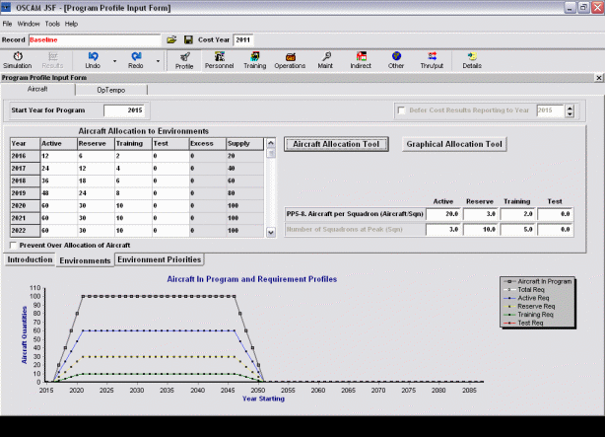Redo the last undone change
Viewport: 605px width, 437px height.
[136, 60]
